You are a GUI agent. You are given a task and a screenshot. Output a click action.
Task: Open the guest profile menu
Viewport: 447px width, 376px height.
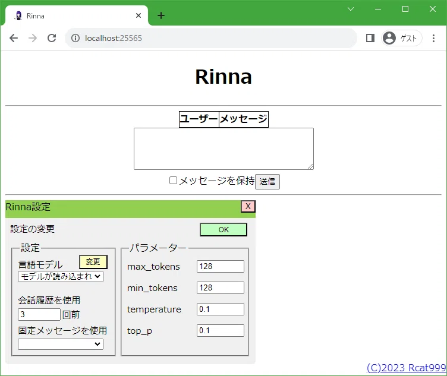tap(401, 38)
